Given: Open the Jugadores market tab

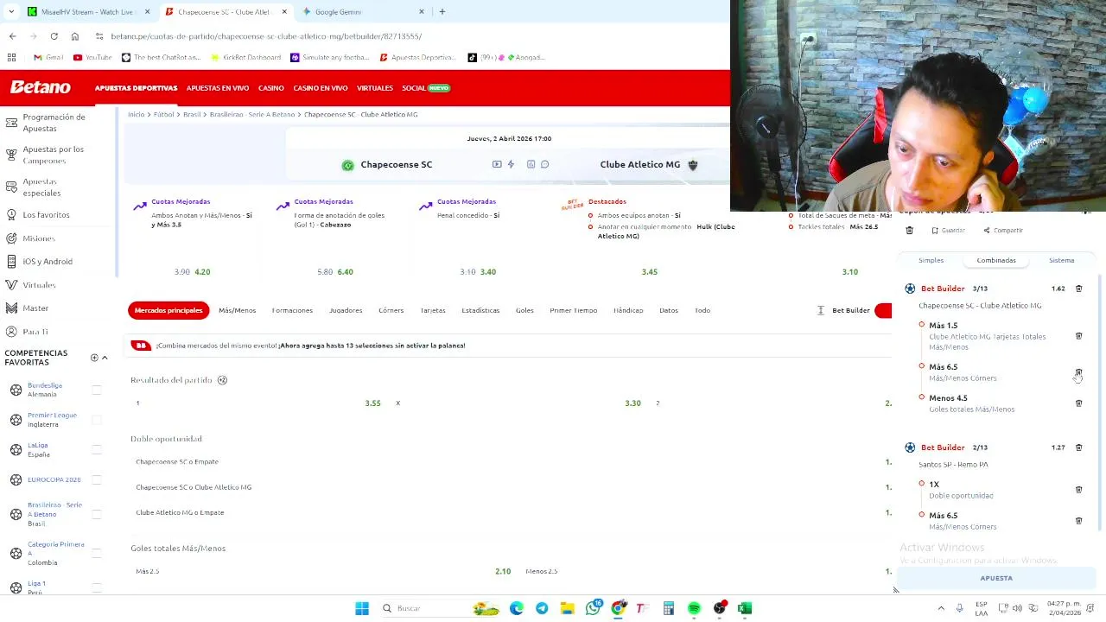Looking at the screenshot, I should click(346, 310).
